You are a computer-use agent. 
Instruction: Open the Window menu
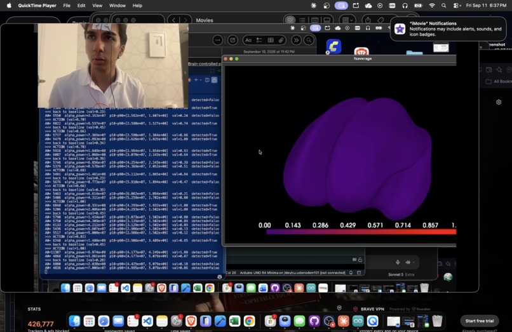click(x=118, y=5)
